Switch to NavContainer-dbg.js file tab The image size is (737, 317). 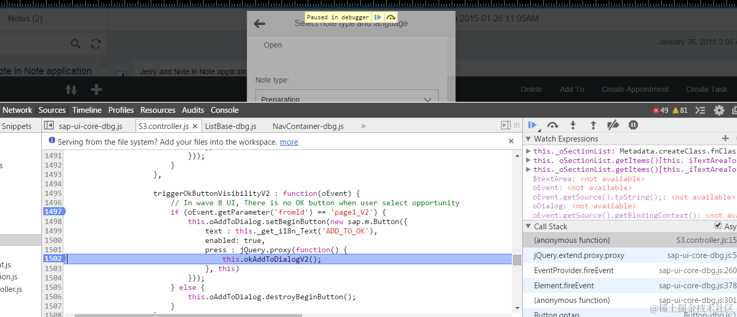308,126
